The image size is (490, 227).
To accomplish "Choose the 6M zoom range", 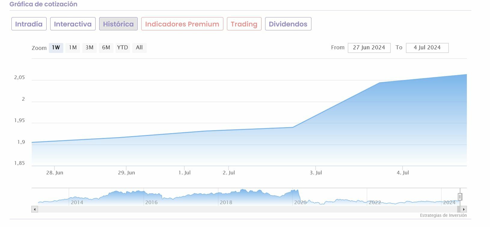I will pos(106,48).
